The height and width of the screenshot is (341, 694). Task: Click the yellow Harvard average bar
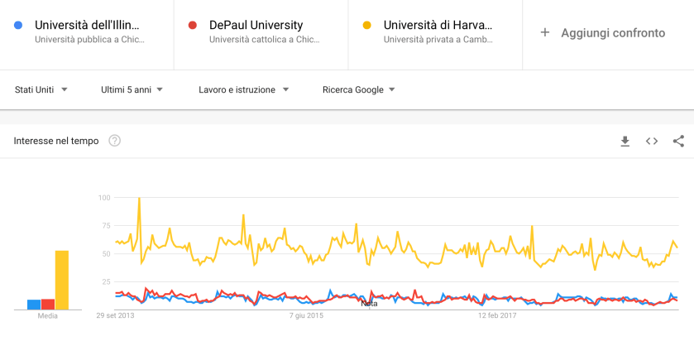[62, 279]
